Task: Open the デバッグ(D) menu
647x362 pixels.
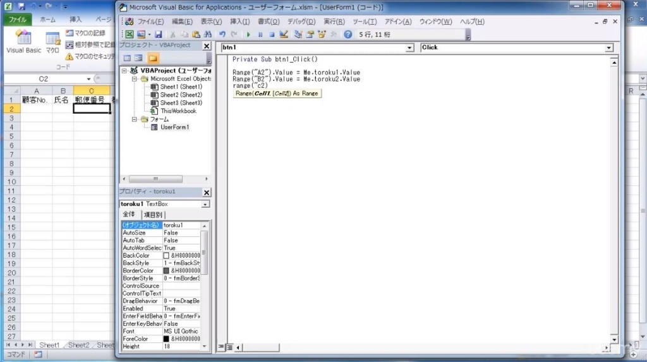Action: point(301,21)
